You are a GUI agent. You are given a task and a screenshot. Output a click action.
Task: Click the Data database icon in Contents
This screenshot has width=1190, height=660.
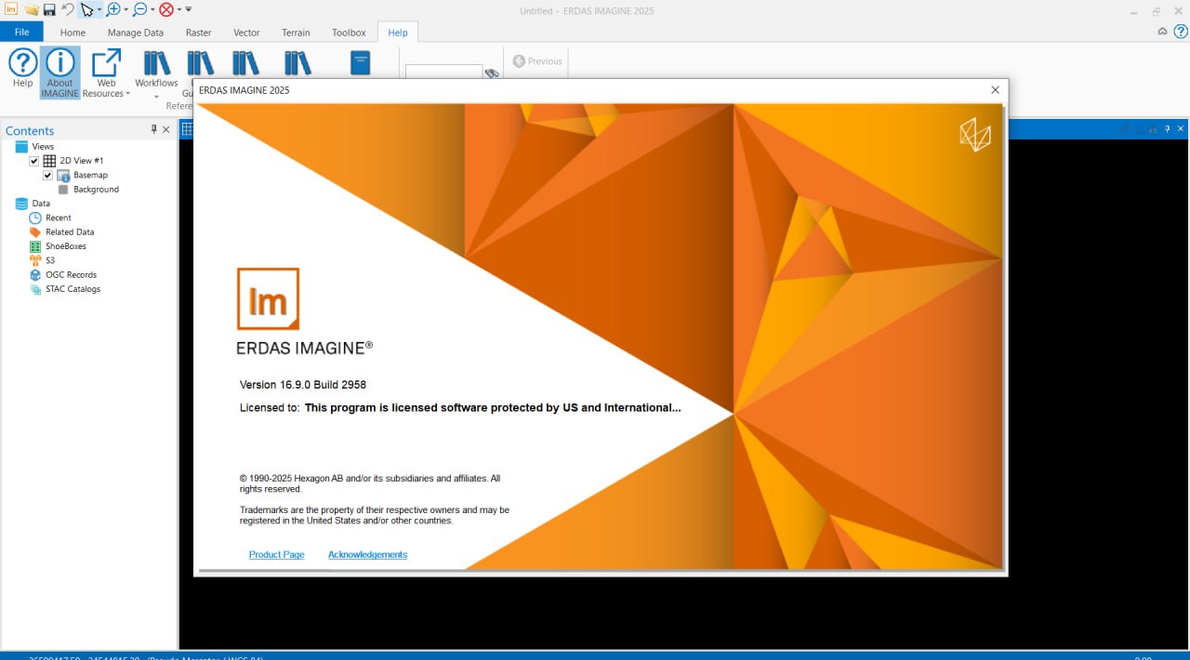click(x=21, y=204)
